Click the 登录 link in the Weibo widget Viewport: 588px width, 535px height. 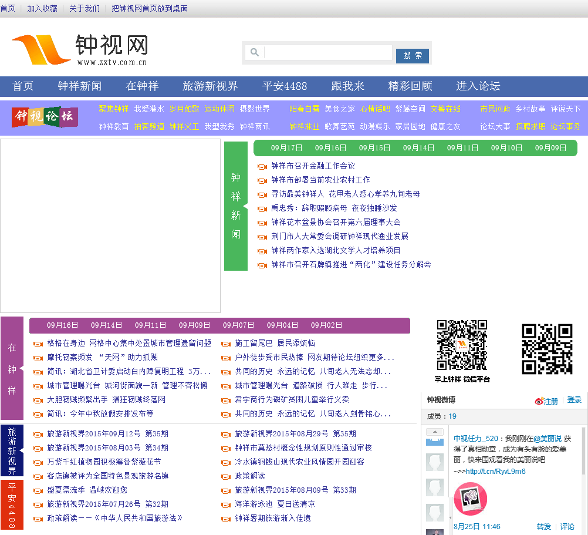(x=574, y=401)
